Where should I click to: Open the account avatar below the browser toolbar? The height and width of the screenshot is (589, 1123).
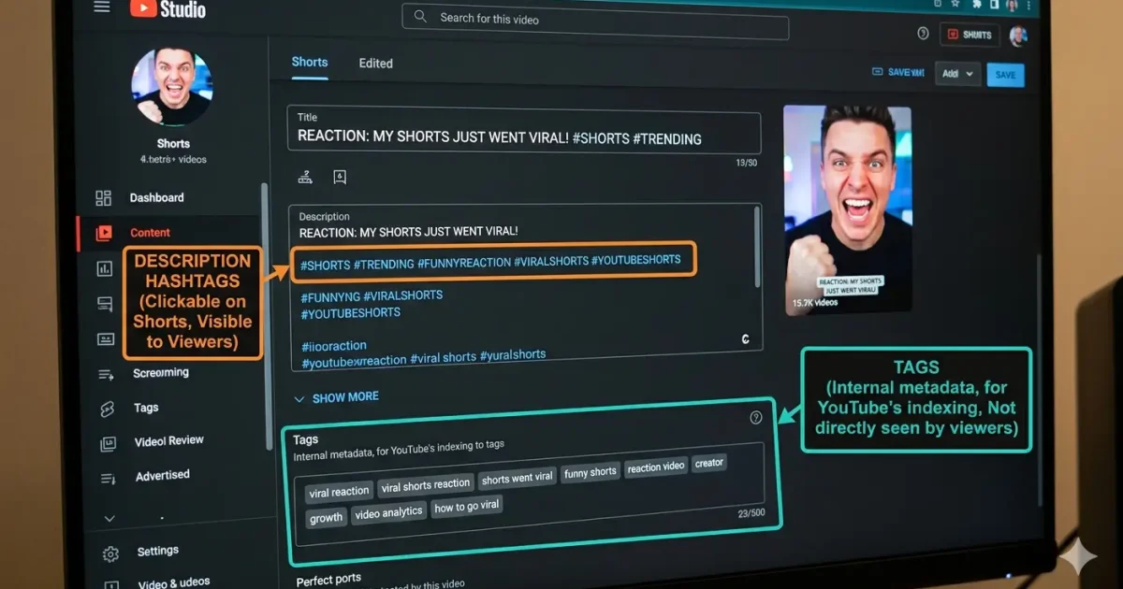tap(1018, 36)
